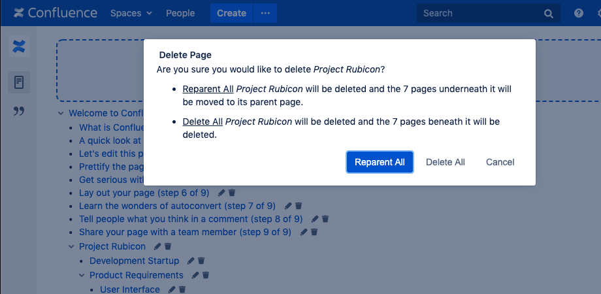Collapse the Project Rubicon tree node
Screen dimensions: 601x294
click(x=71, y=247)
